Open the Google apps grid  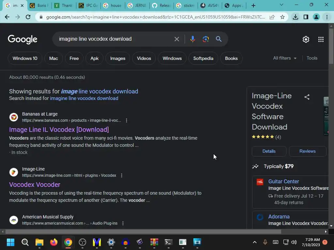(321, 39)
